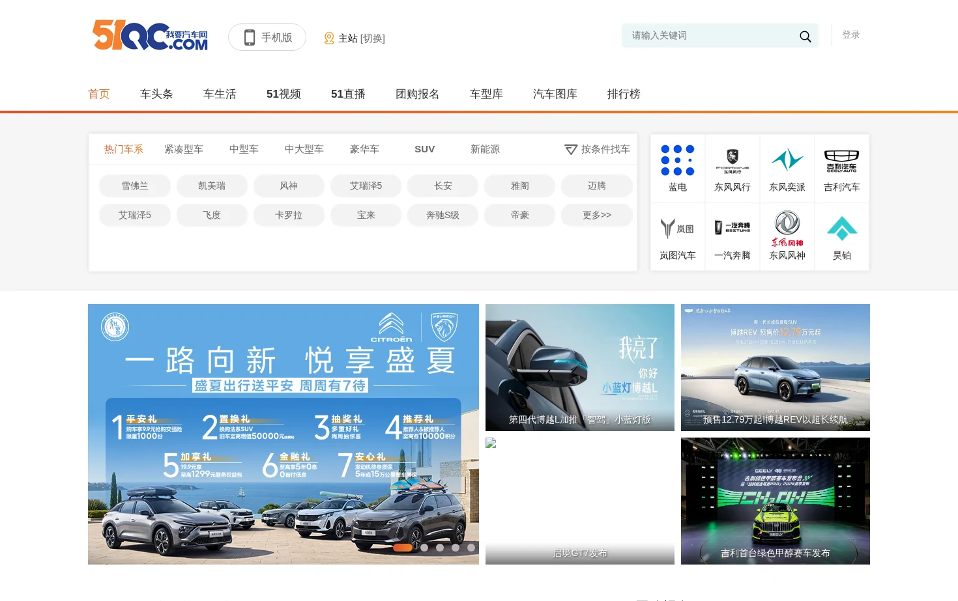Select the active orange carousel indicator
The image size is (958, 601).
pyautogui.click(x=403, y=548)
